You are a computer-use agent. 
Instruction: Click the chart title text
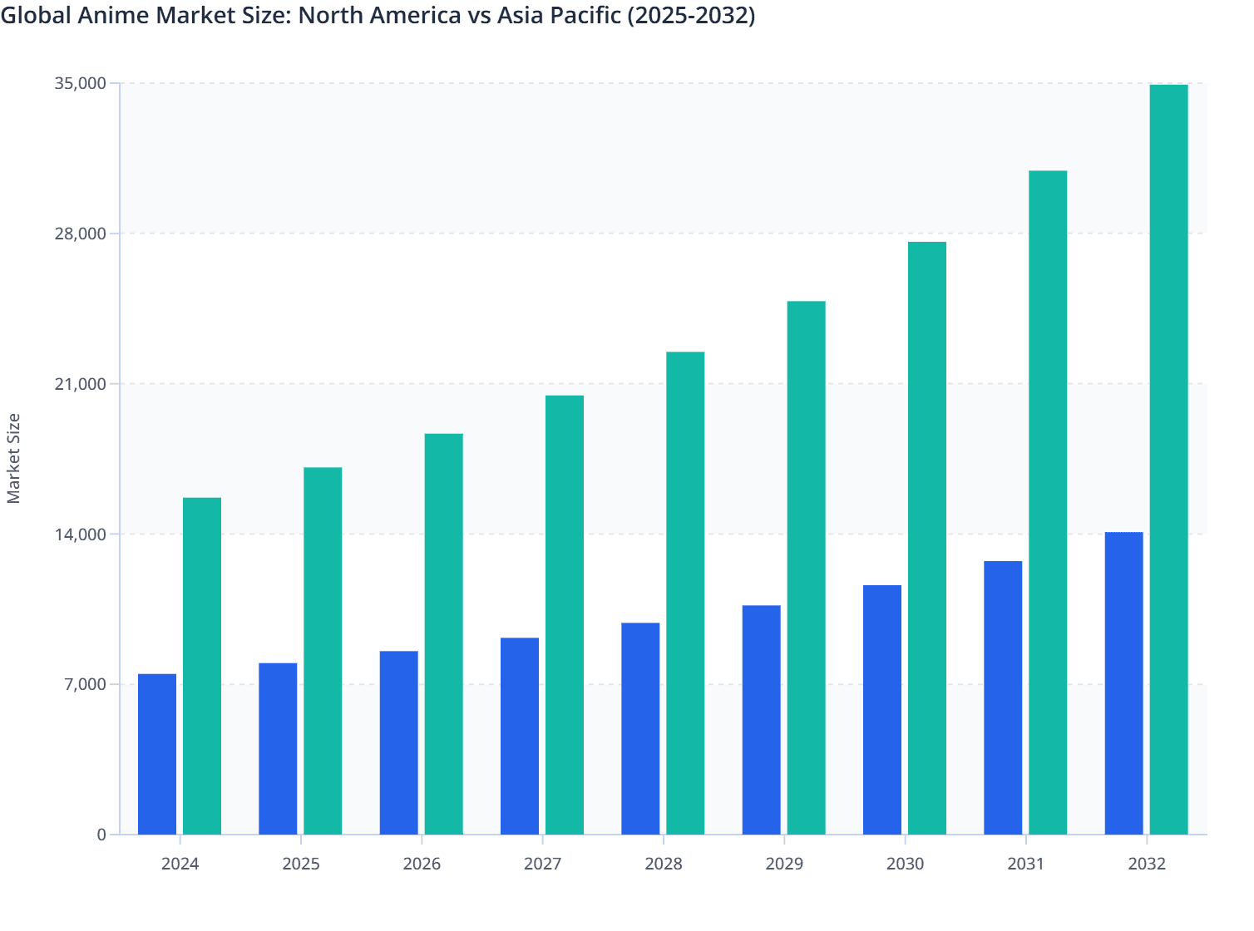click(379, 16)
